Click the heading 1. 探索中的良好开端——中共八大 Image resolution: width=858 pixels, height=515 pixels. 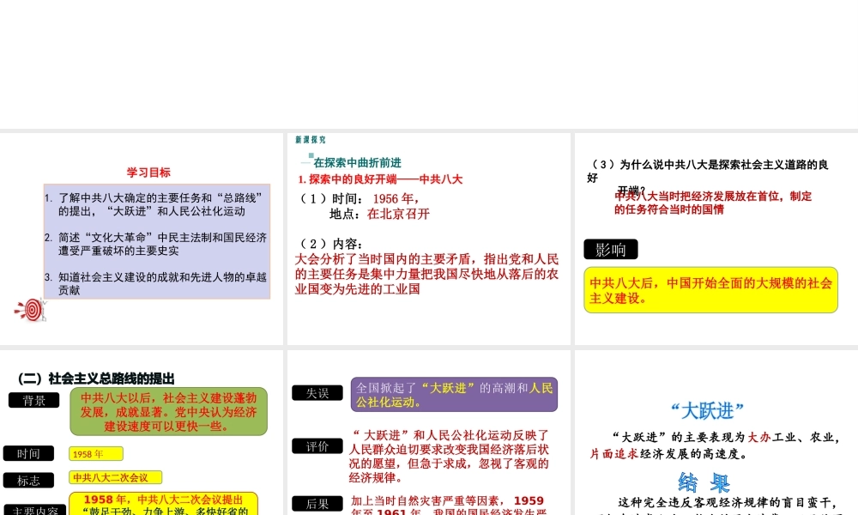[380, 179]
